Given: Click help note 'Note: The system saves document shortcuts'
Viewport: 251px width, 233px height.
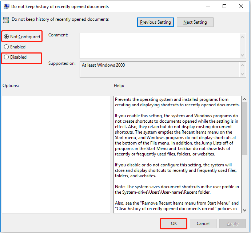Looking at the screenshot, I should [177, 189].
